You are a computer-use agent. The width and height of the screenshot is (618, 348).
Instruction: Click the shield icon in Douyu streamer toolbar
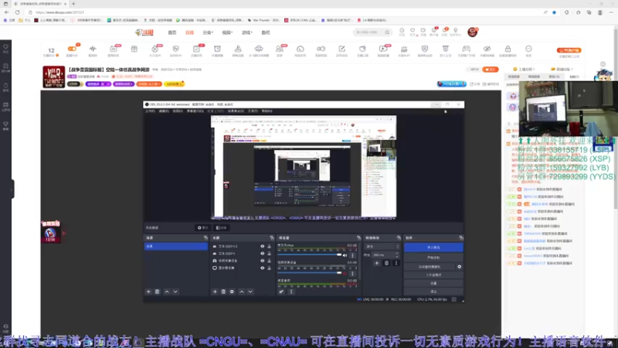[424, 49]
